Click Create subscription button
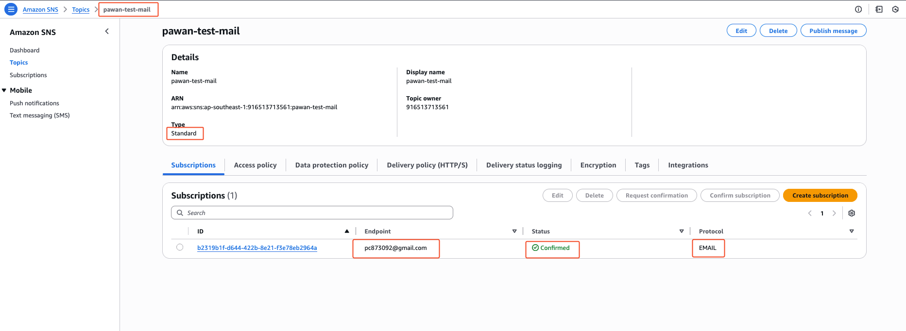Viewport: 906px width, 331px height. point(820,196)
